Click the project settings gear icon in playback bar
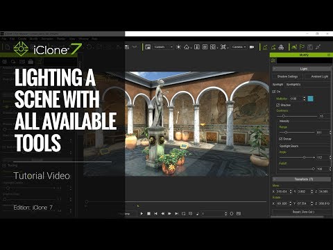Image resolution: width=333 pixels, height=250 pixels. (x=232, y=213)
